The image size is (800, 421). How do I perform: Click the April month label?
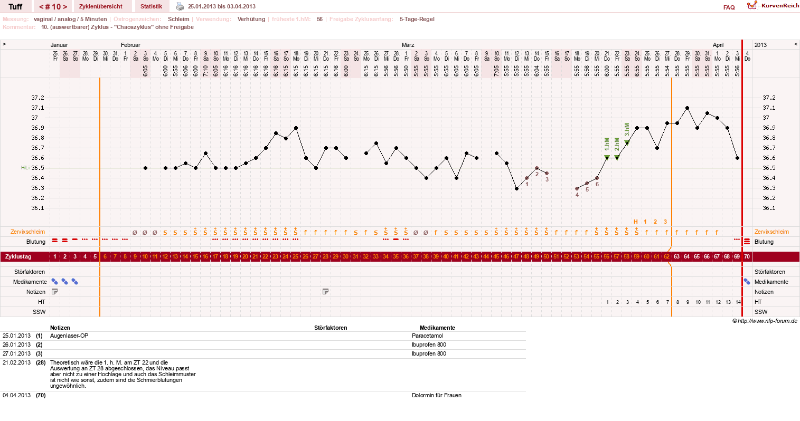click(x=718, y=45)
